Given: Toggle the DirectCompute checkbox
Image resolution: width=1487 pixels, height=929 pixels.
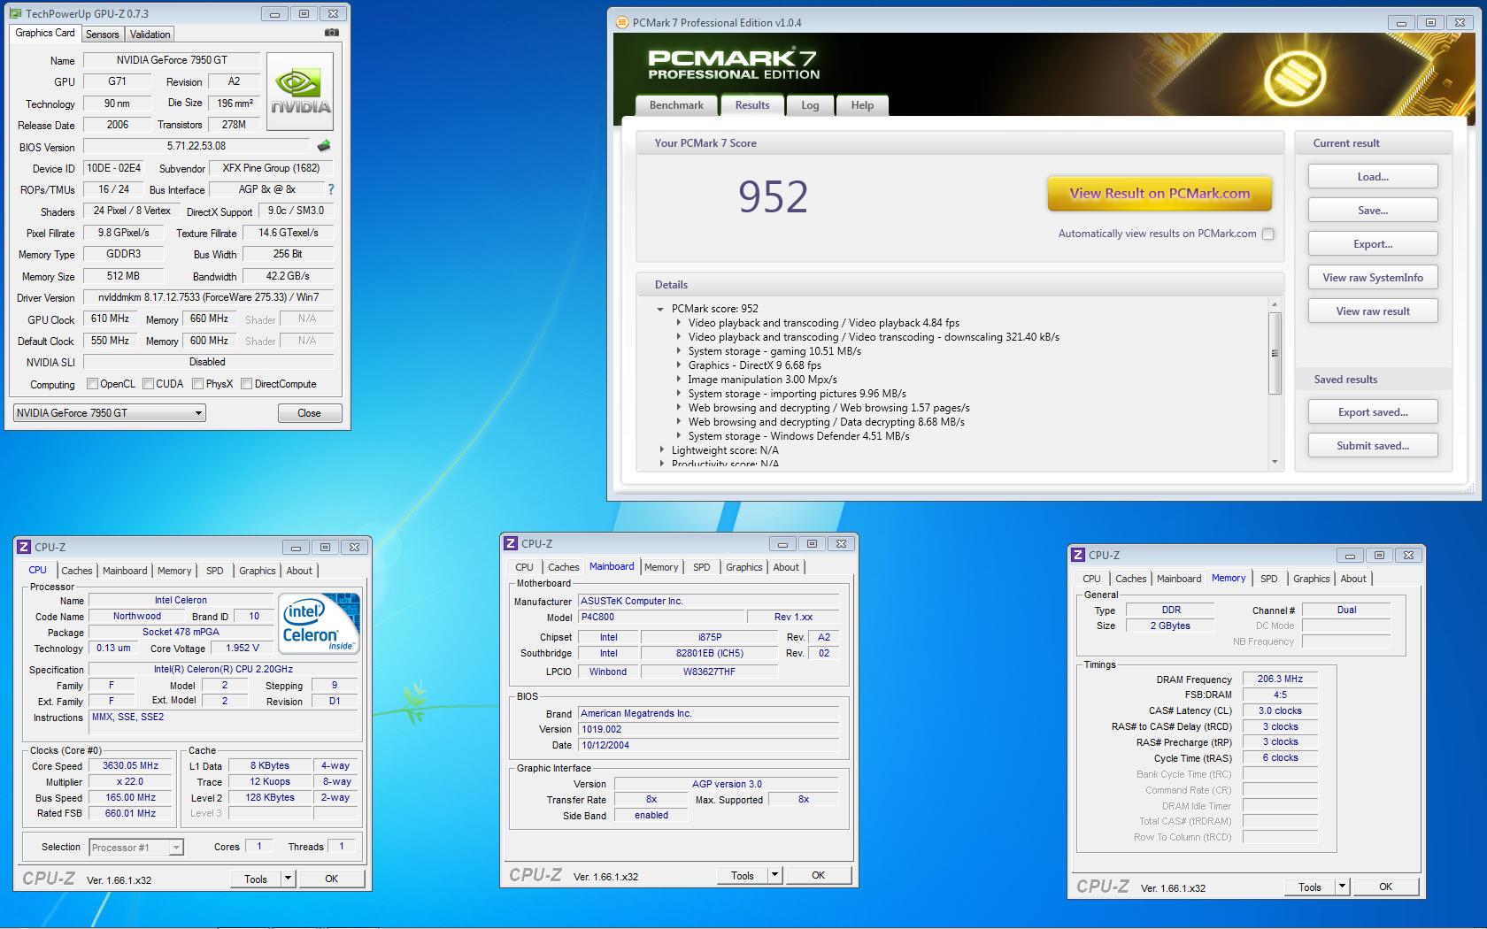Looking at the screenshot, I should click(x=247, y=384).
